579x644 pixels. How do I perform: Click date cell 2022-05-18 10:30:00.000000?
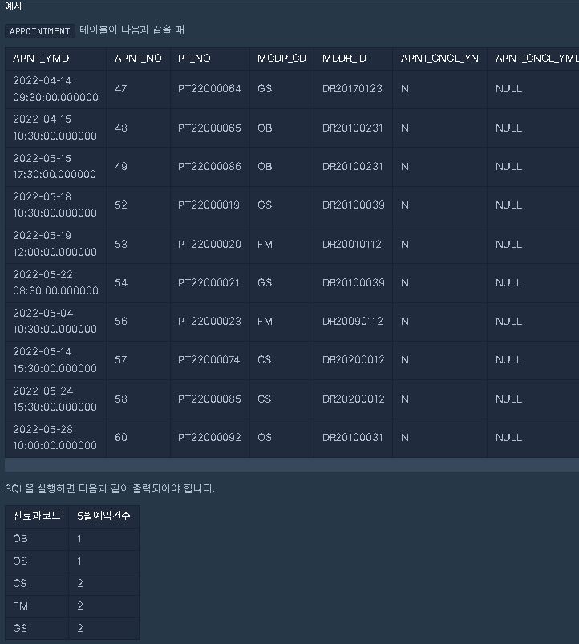coord(55,205)
